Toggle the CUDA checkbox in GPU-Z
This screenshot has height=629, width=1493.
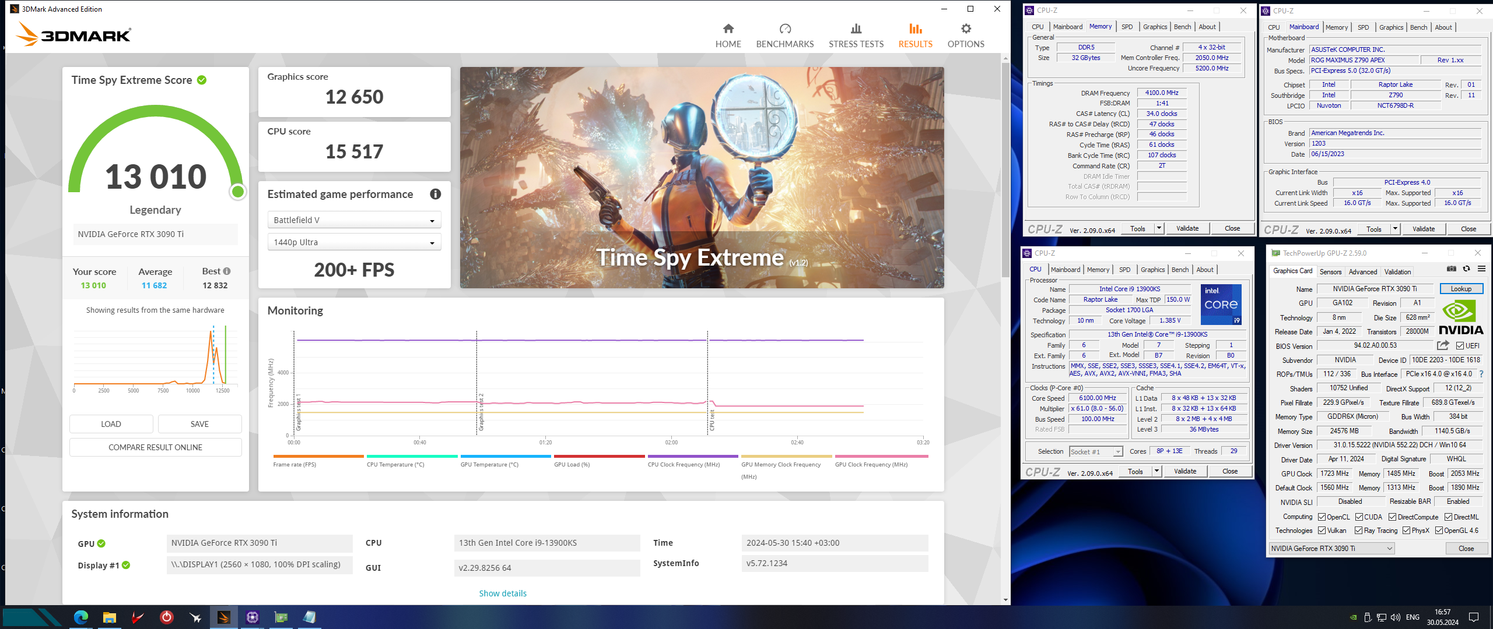click(1359, 517)
